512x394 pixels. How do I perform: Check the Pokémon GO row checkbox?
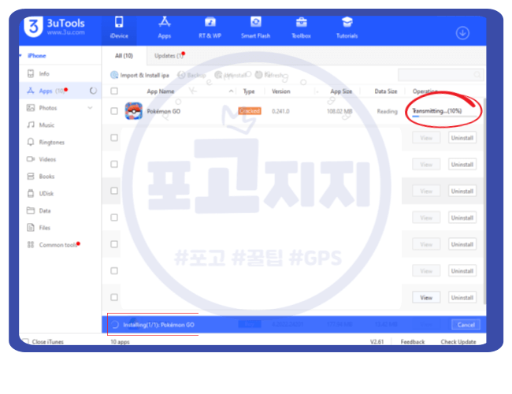pyautogui.click(x=114, y=111)
